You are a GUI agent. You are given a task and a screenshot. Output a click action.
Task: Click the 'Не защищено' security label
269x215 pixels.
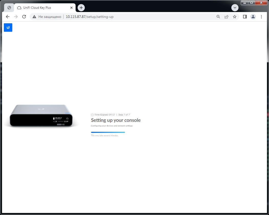click(50, 17)
